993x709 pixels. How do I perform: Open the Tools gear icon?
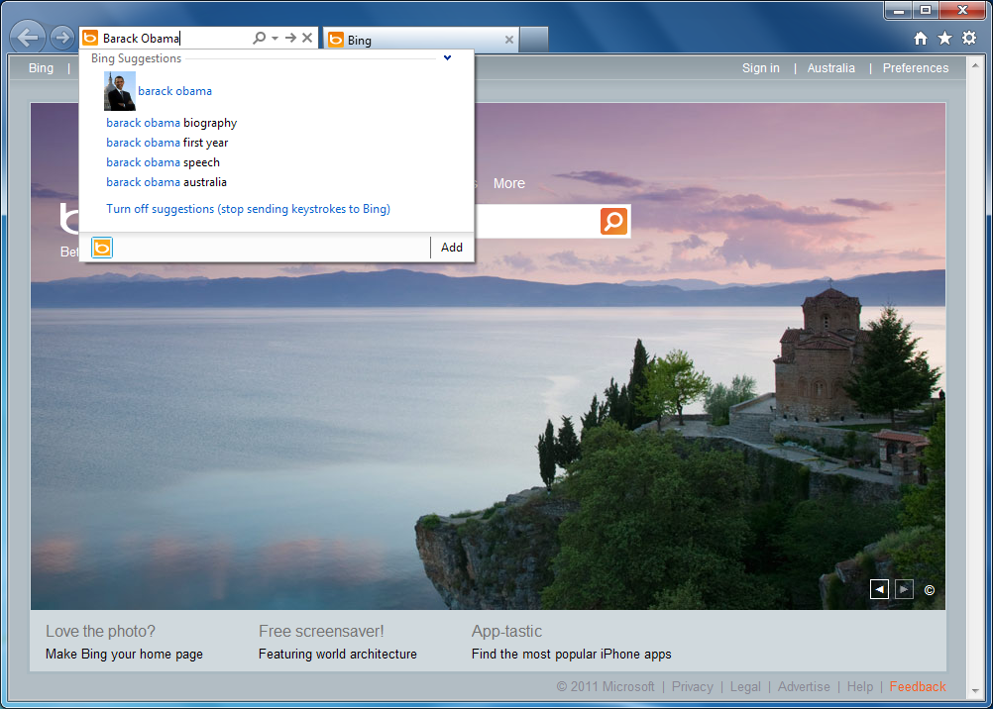point(969,39)
